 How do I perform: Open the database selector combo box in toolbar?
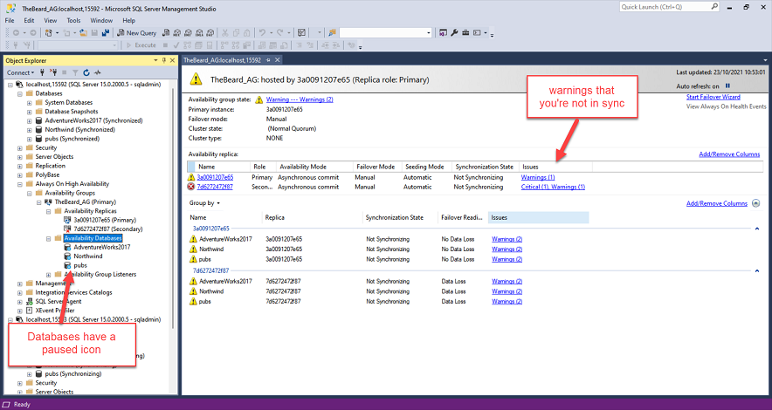(385, 33)
